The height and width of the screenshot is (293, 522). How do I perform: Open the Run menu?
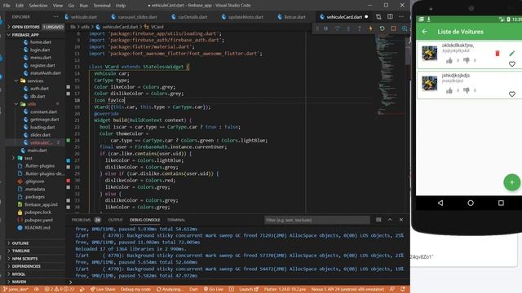(x=84, y=6)
